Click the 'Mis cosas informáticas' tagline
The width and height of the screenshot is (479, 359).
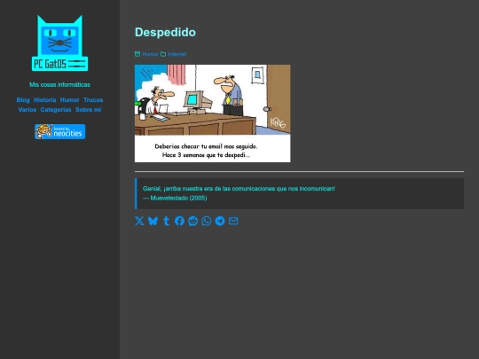[60, 84]
